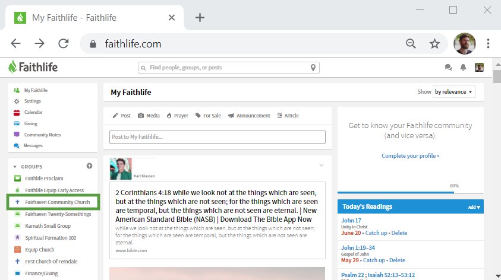Screen dimensions: 501x280
Task: Open Faithlife Equip Early Access group
Action: pos(54,190)
